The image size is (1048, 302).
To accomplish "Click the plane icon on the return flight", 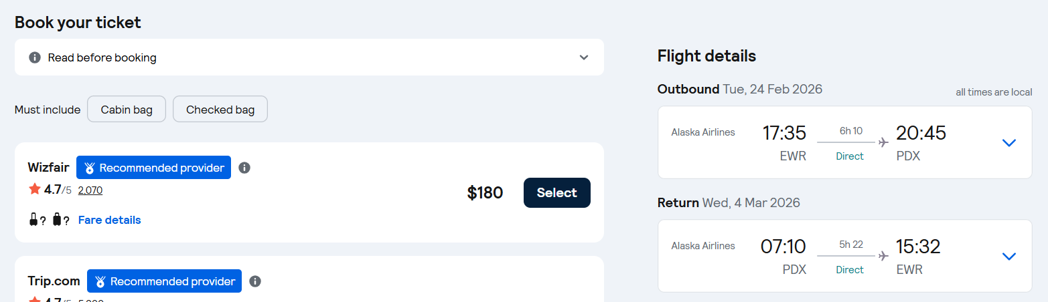I will click(883, 255).
